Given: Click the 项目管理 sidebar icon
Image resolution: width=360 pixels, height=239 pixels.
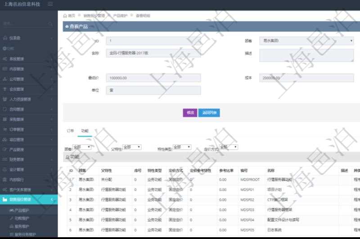Looking at the screenshot, I should pos(5,140).
